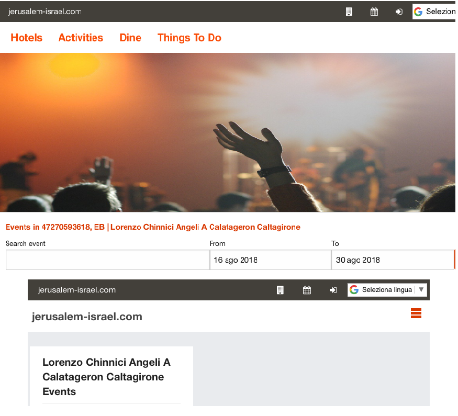This screenshot has height=416, width=458.
Task: Click the login icon in lower embedded header
Action: (x=333, y=290)
